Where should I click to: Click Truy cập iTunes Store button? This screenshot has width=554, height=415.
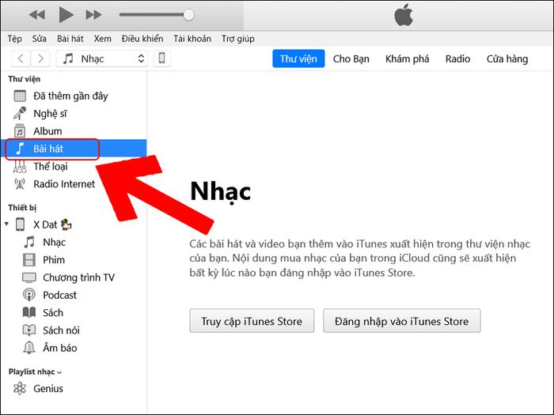point(252,321)
